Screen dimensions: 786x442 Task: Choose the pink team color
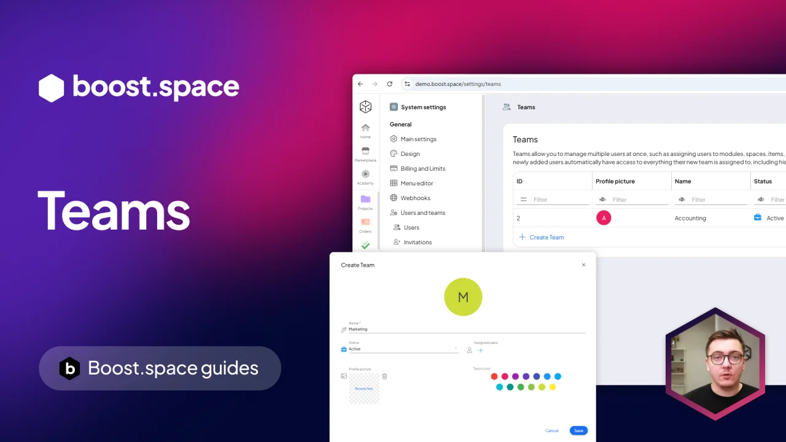505,376
